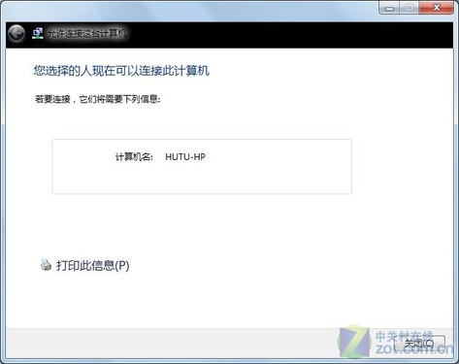Go back with the round arrow button

[x=16, y=33]
